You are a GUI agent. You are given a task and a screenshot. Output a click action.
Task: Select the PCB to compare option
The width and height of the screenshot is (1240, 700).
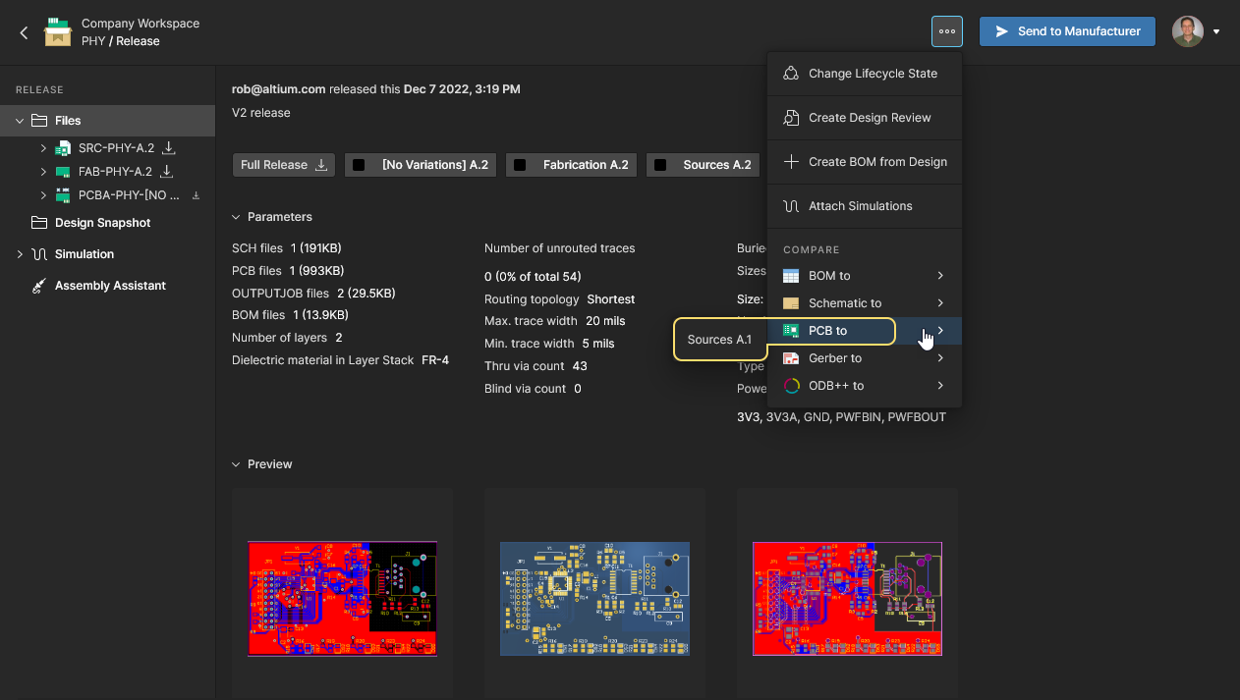(x=865, y=331)
